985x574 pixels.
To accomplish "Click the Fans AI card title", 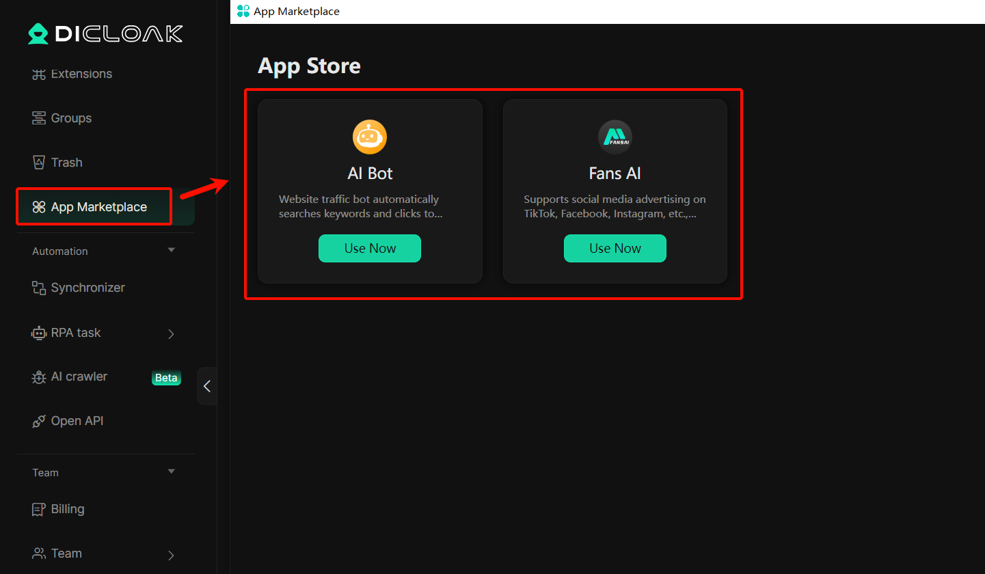I will [615, 174].
